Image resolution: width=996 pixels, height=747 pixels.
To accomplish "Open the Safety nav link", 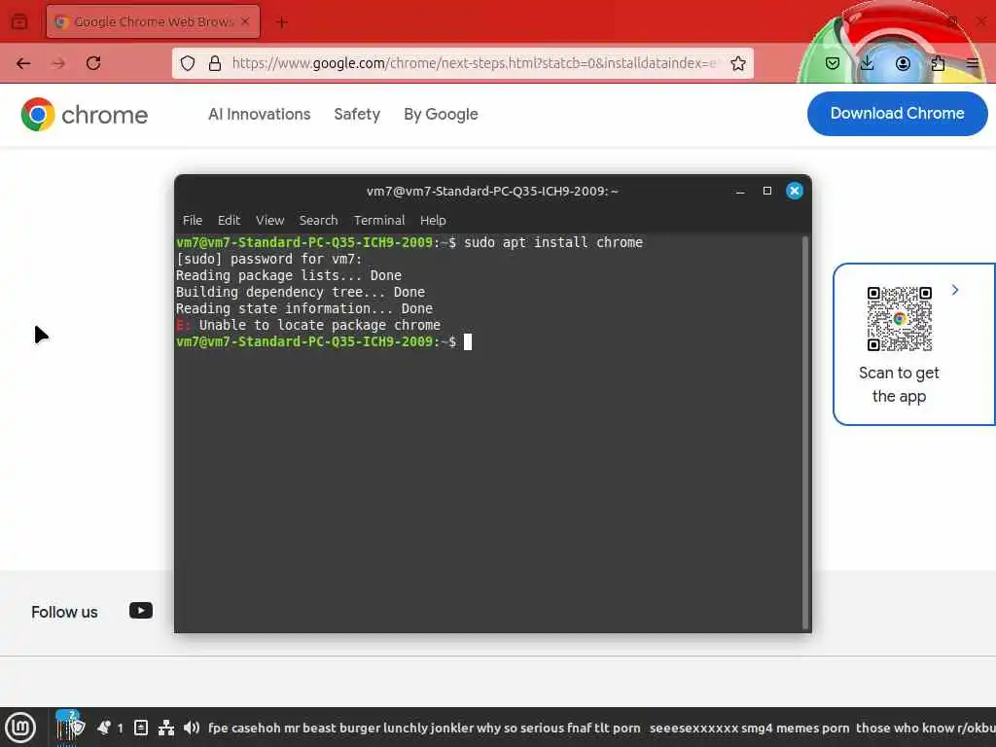I will (x=357, y=115).
